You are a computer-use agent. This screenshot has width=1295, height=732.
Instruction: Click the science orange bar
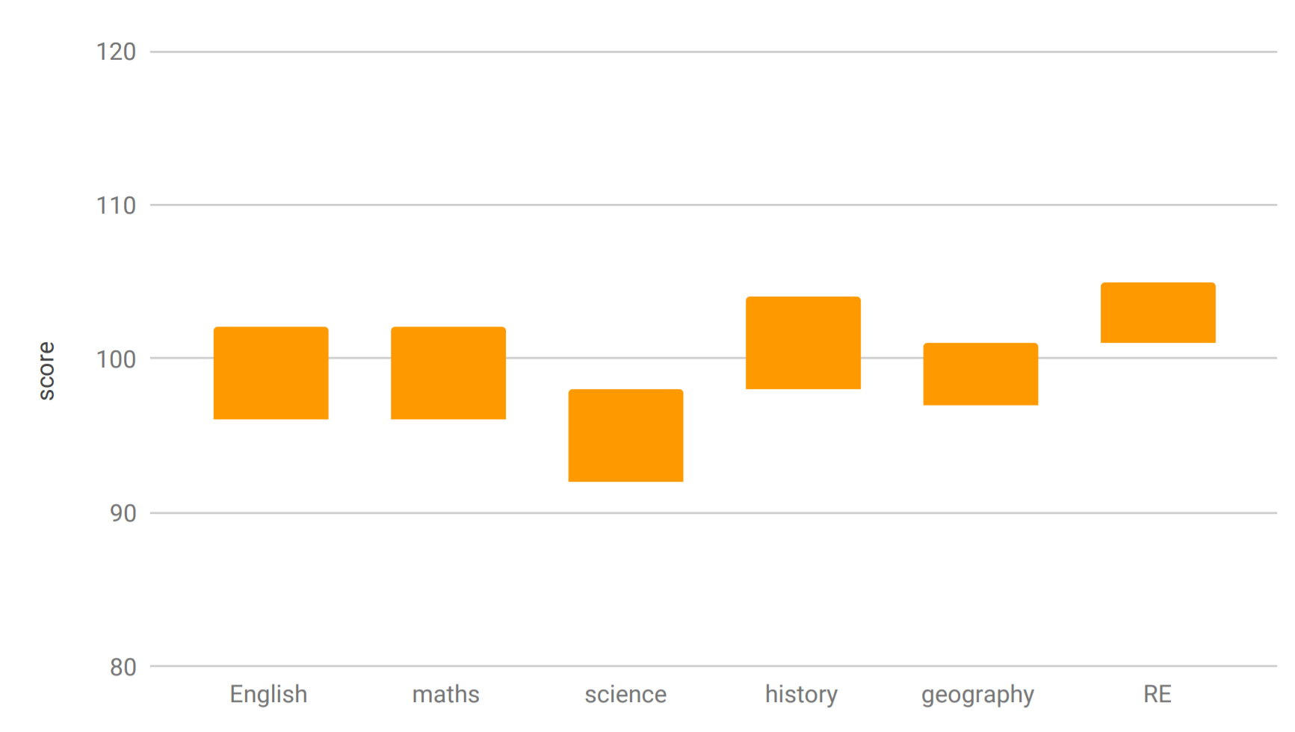click(625, 435)
